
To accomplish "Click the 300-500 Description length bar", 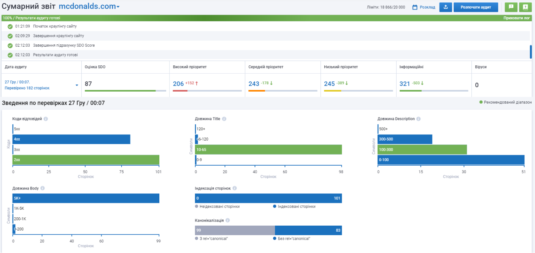I will pos(405,139).
